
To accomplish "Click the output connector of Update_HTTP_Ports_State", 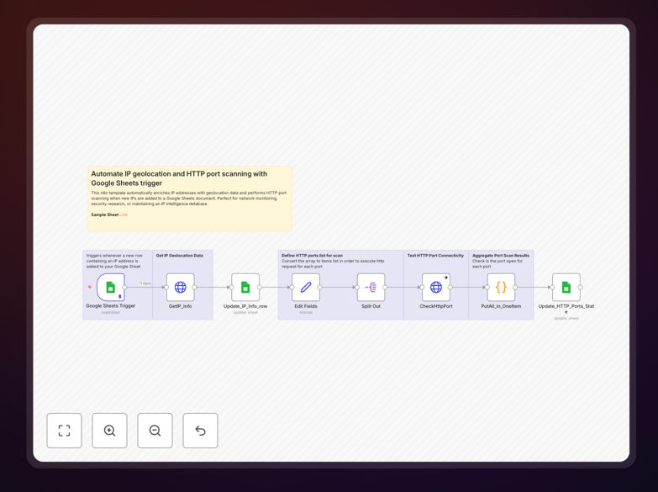I will click(581, 288).
